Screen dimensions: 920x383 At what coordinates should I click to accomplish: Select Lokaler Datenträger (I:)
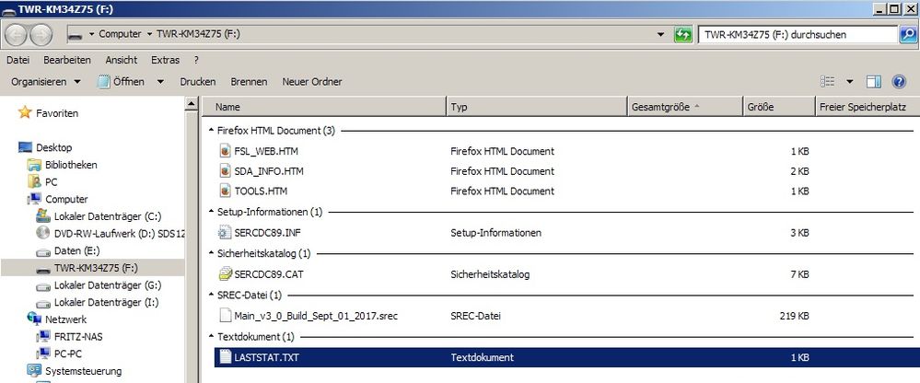click(106, 302)
